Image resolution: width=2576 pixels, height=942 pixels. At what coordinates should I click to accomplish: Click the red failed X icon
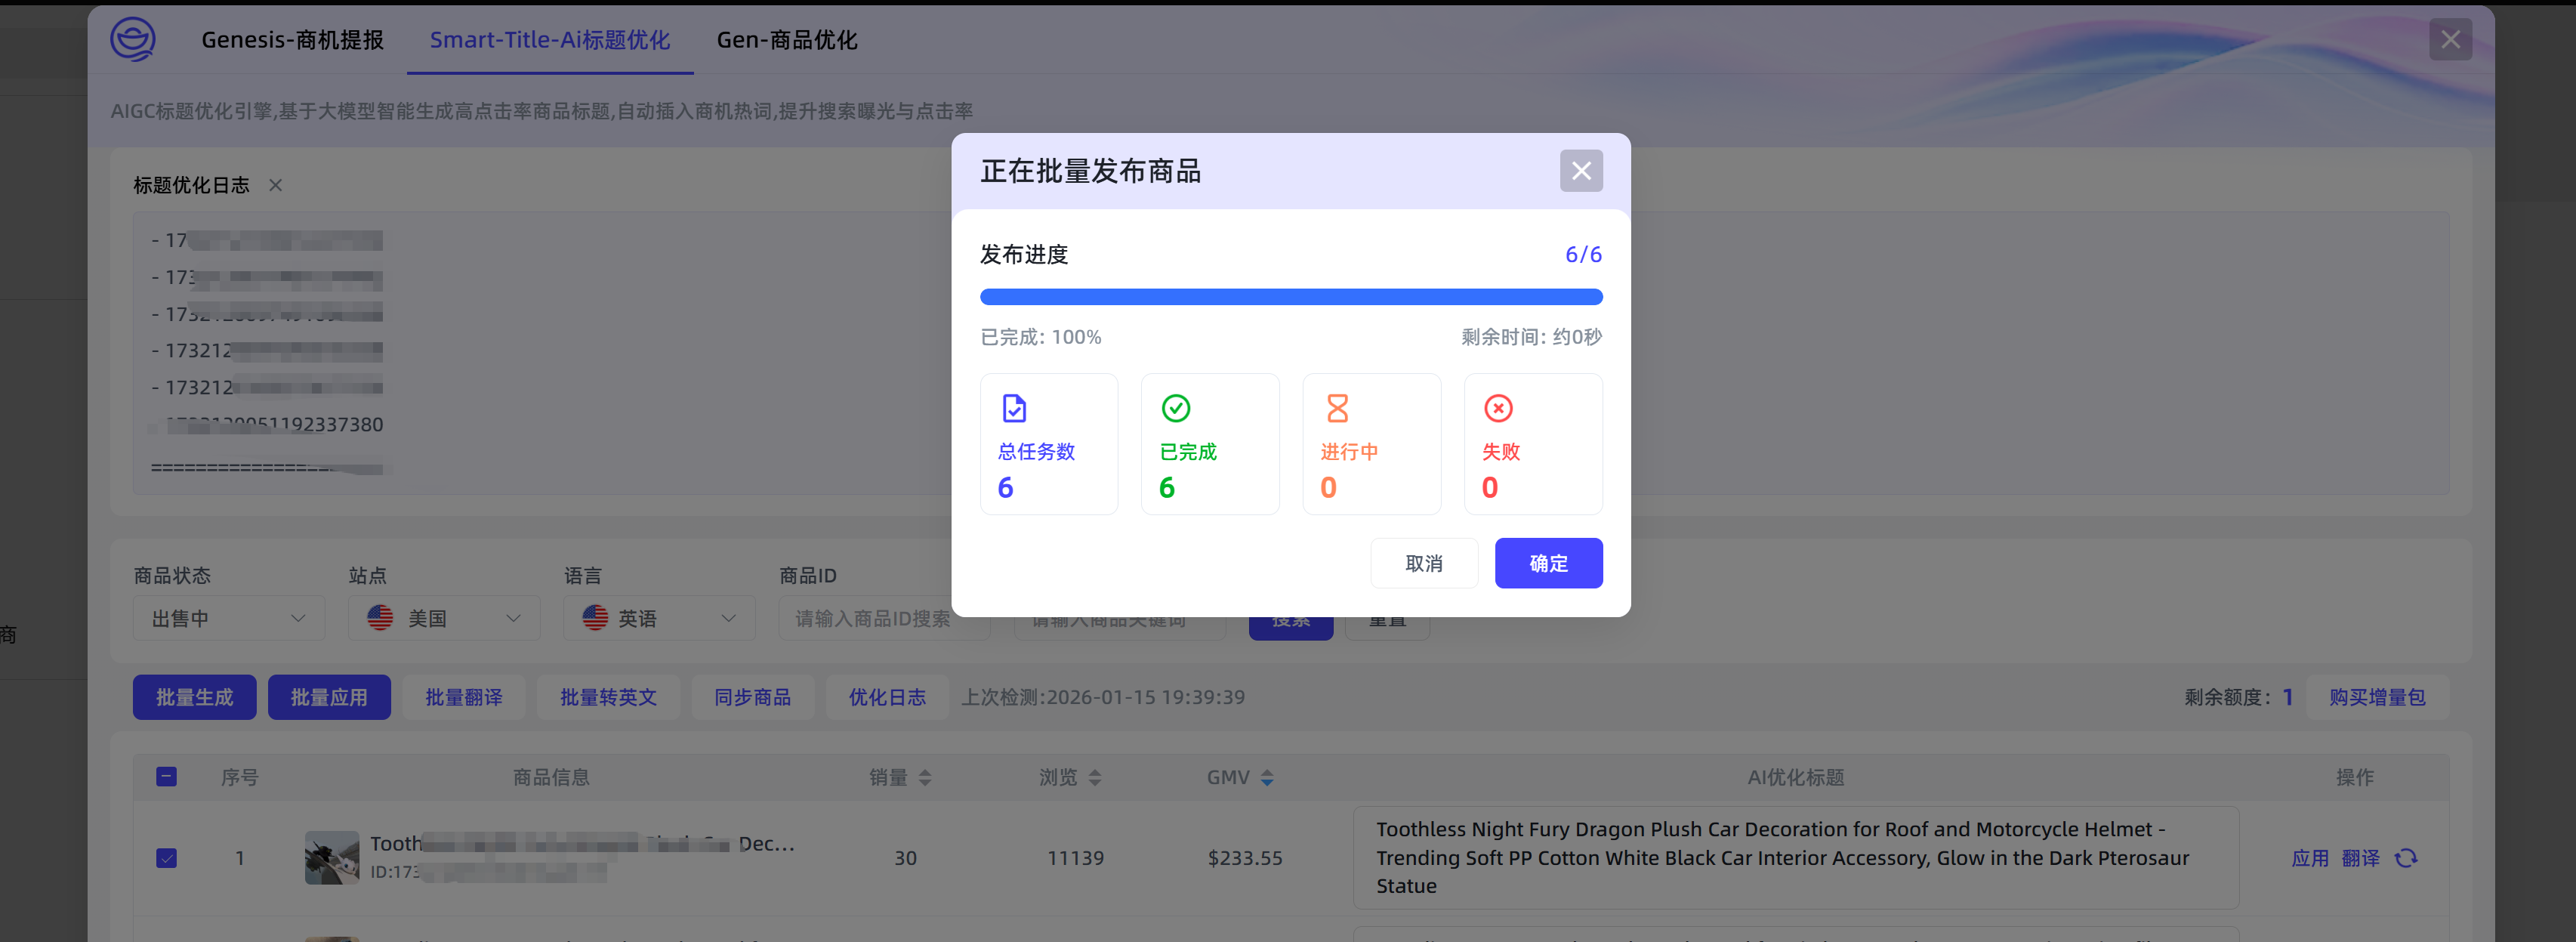(x=1498, y=408)
